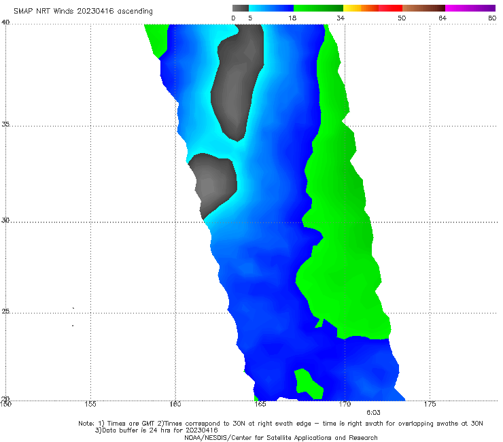The height and width of the screenshot is (442, 503).
Task: Click the longitude label '175'
Action: 430,404
